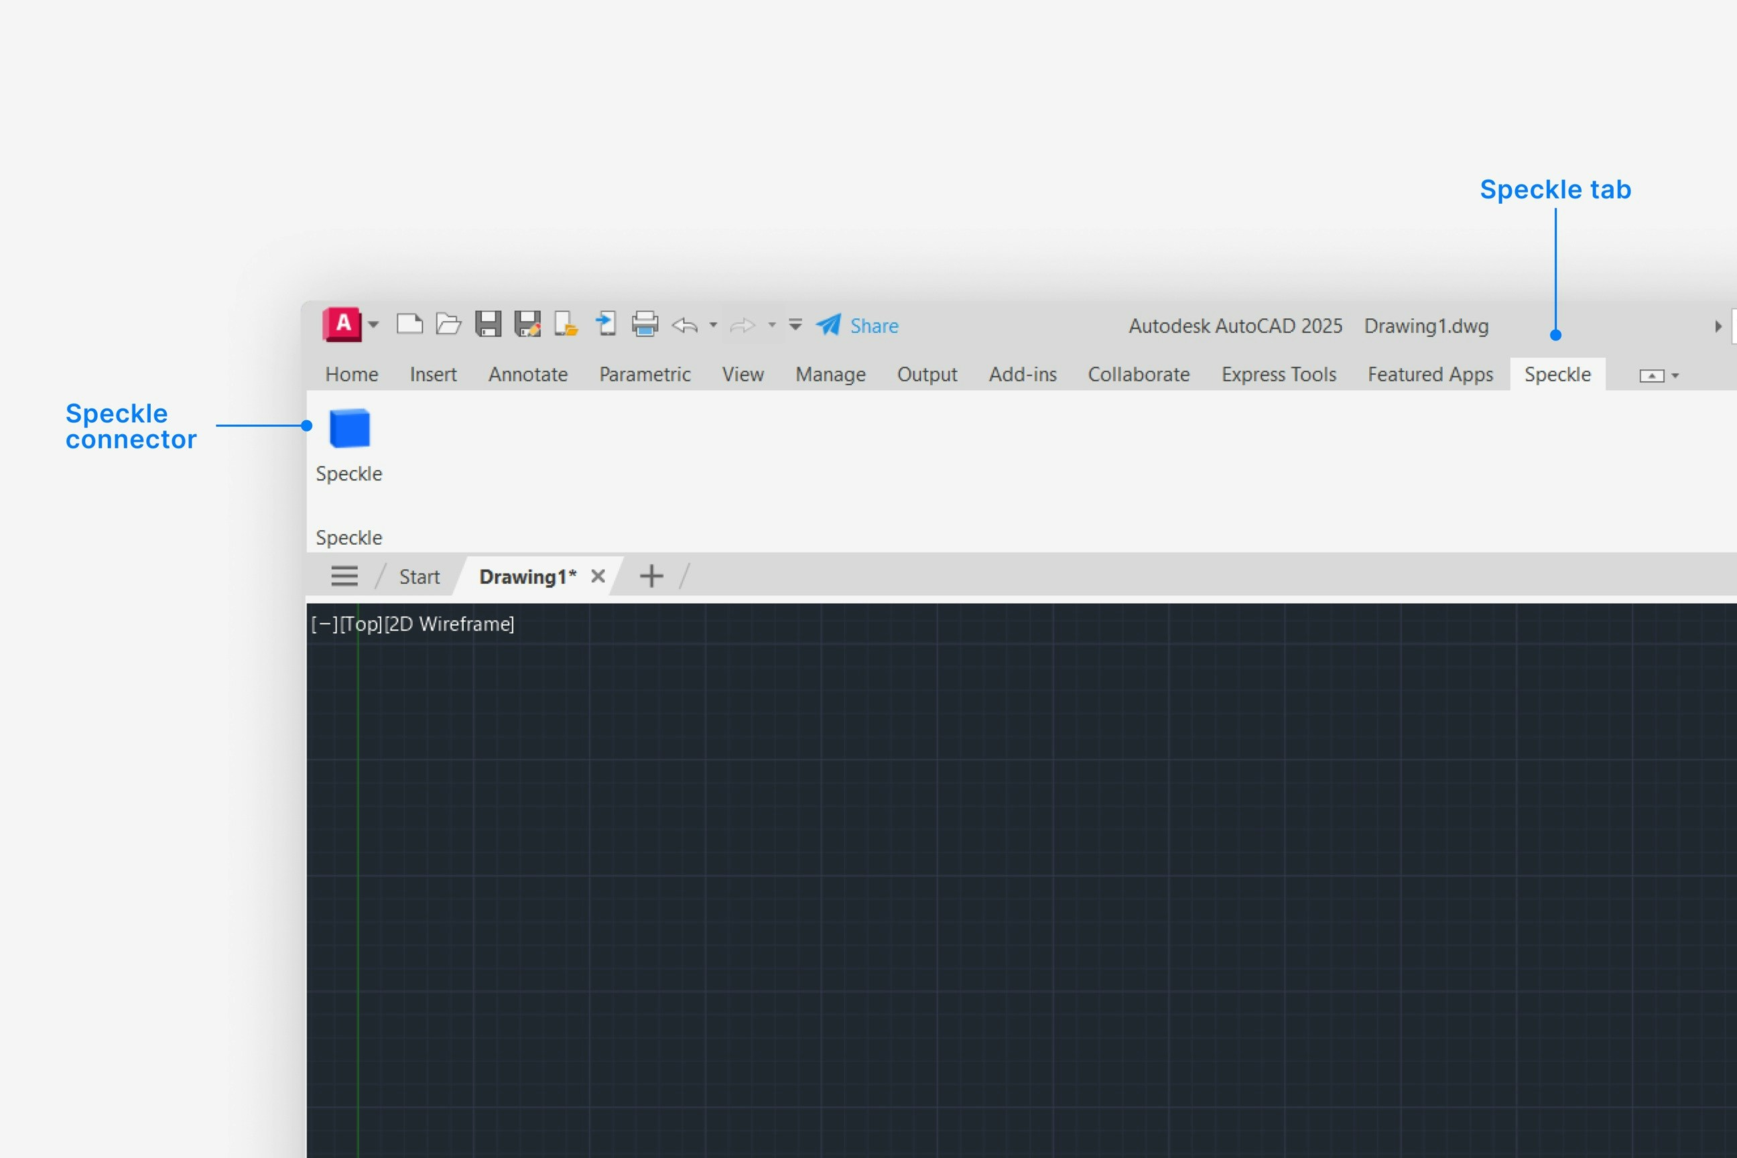Viewport: 1737px width, 1158px height.
Task: Open Customize Quick Access Toolbar dropdown
Action: coord(795,325)
